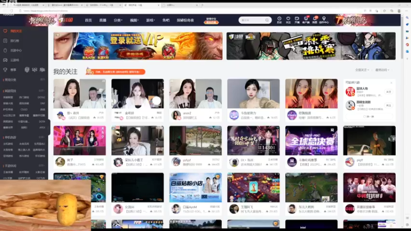
Task: Expand the 手游休闲 section's 全部 link
Action: pos(42,166)
